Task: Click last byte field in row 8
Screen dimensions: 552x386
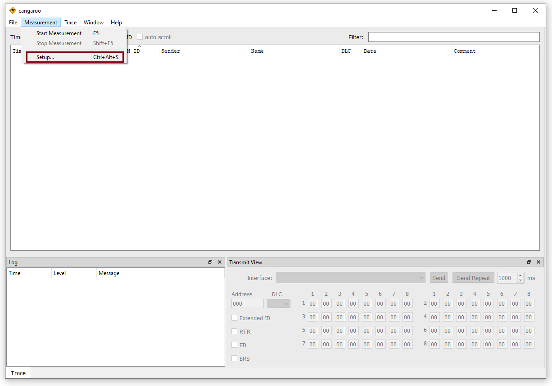Action: click(529, 344)
